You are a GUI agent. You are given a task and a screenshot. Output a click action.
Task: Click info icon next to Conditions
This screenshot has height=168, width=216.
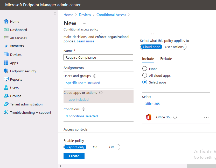pyautogui.click(x=83, y=109)
